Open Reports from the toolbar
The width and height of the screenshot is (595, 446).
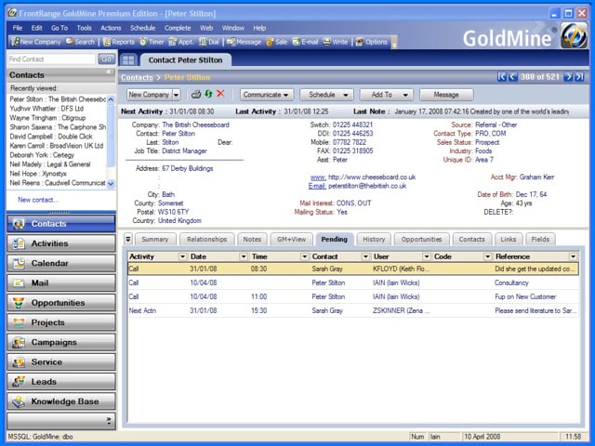click(x=119, y=42)
